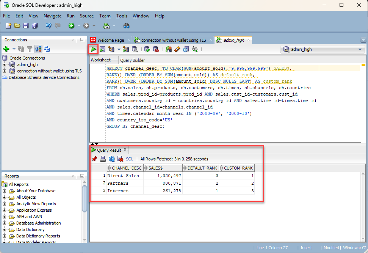The image size is (368, 253).
Task: Click the Direct Sales result cell
Action: point(123,176)
